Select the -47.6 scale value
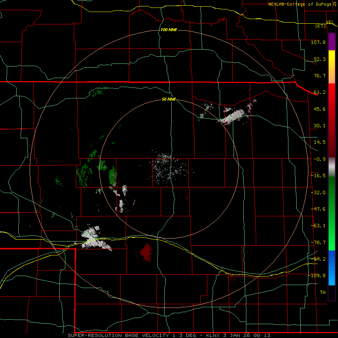The image size is (338, 338). pyautogui.click(x=318, y=209)
